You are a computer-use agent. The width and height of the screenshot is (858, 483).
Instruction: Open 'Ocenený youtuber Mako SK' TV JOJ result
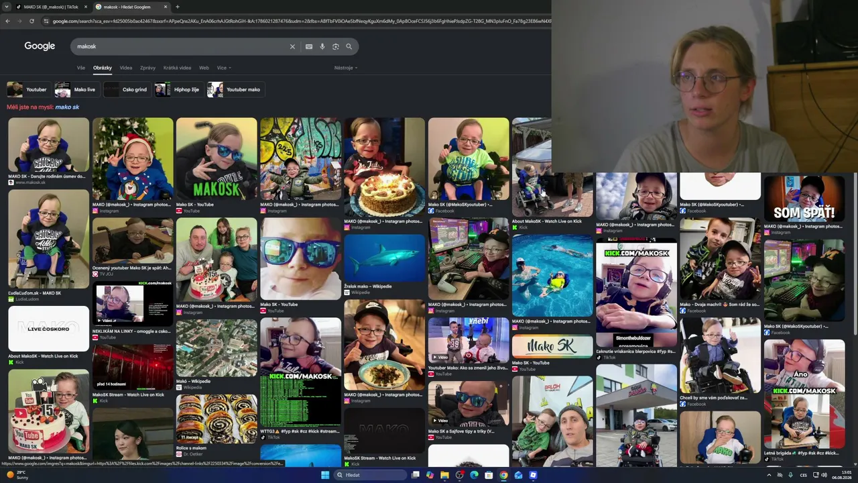pyautogui.click(x=132, y=268)
